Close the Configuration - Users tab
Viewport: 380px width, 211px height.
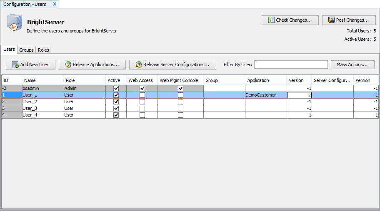[x=55, y=4]
